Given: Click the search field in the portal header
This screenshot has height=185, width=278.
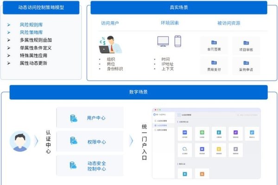Looking at the screenshot, I should coord(247,115).
